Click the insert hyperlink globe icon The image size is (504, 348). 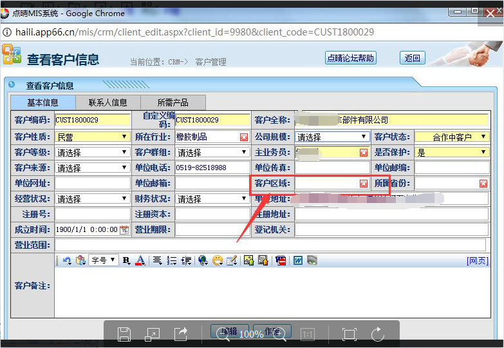pyautogui.click(x=203, y=260)
